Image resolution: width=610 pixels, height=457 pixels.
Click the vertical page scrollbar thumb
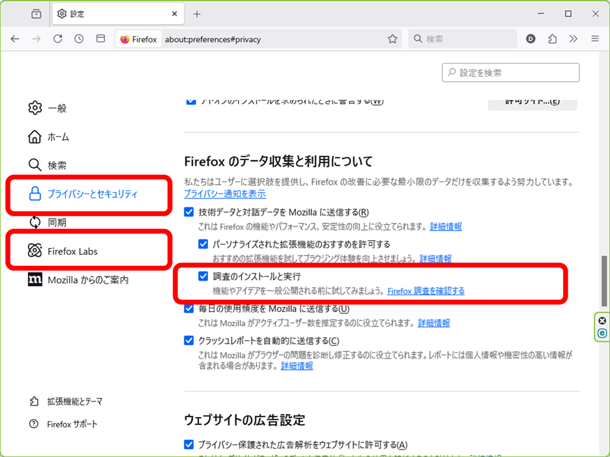click(604, 281)
